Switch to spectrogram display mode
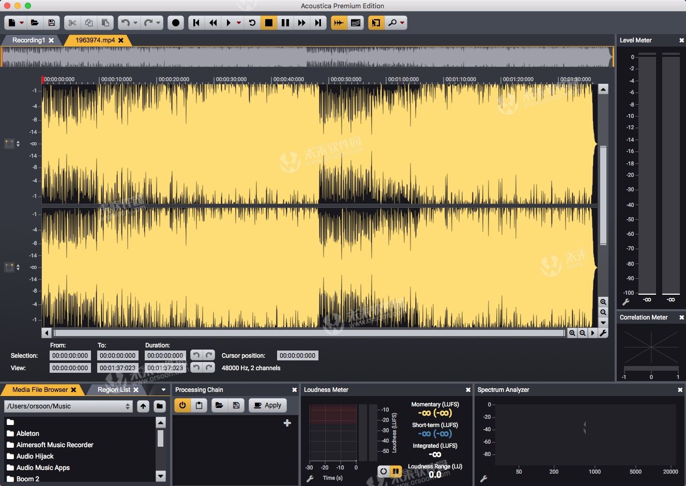 (x=356, y=23)
